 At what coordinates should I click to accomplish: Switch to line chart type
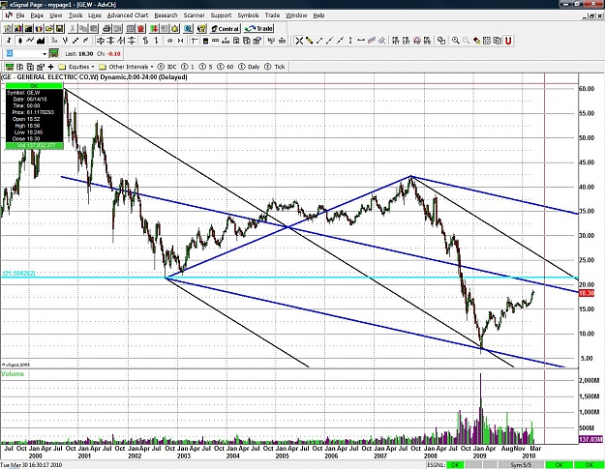point(30,41)
